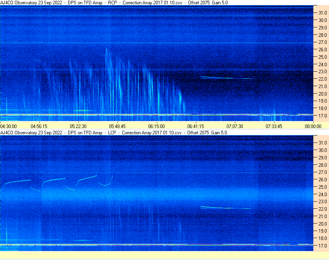Click 18.0 frequency label in LCP panel
Screen dimensions: 329x260
323,238
